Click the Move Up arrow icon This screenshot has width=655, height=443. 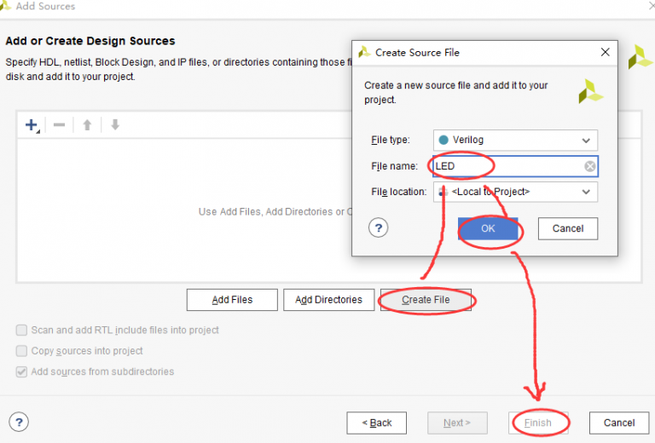tap(87, 125)
